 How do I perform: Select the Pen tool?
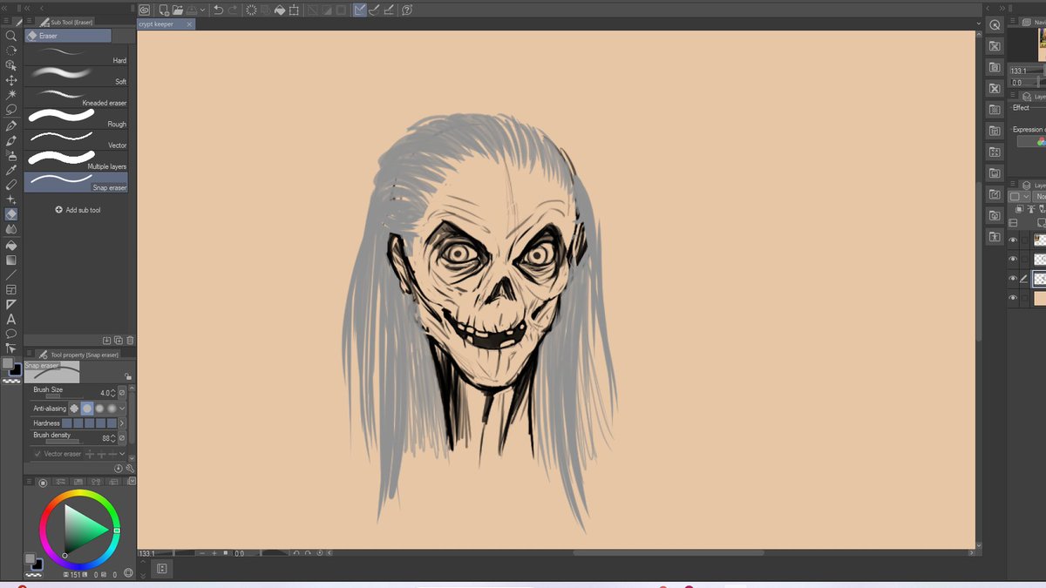(x=11, y=125)
